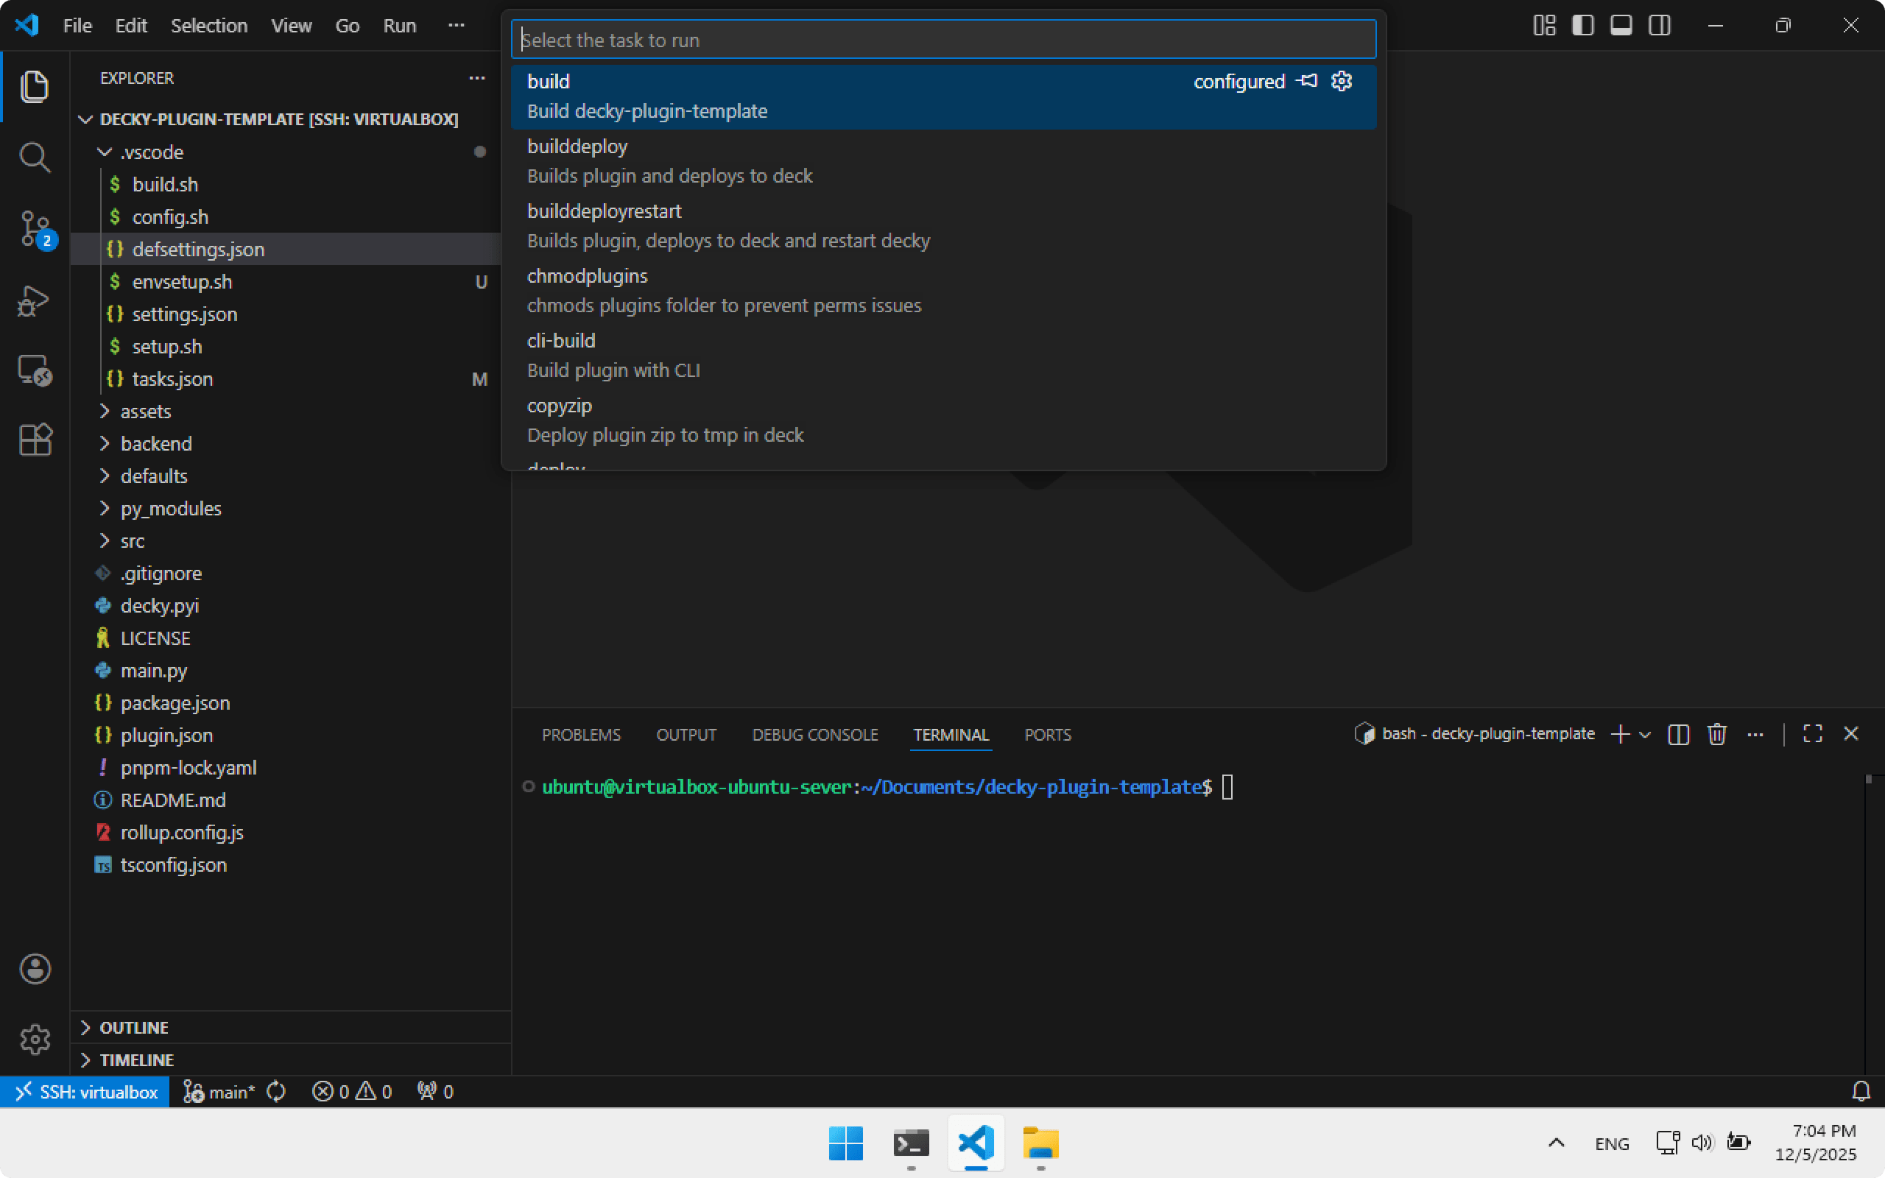The height and width of the screenshot is (1178, 1885).
Task: Toggle the bottom panel visibility
Action: tap(1621, 26)
